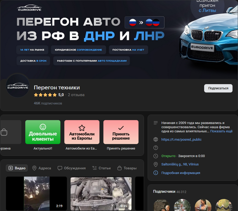Click the shopping bag icon beside Товары
Image resolution: width=238 pixels, height=211 pixels.
120,168
